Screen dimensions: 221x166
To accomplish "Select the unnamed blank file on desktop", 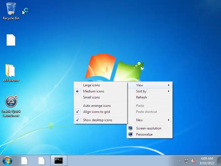I will [x=11, y=40].
